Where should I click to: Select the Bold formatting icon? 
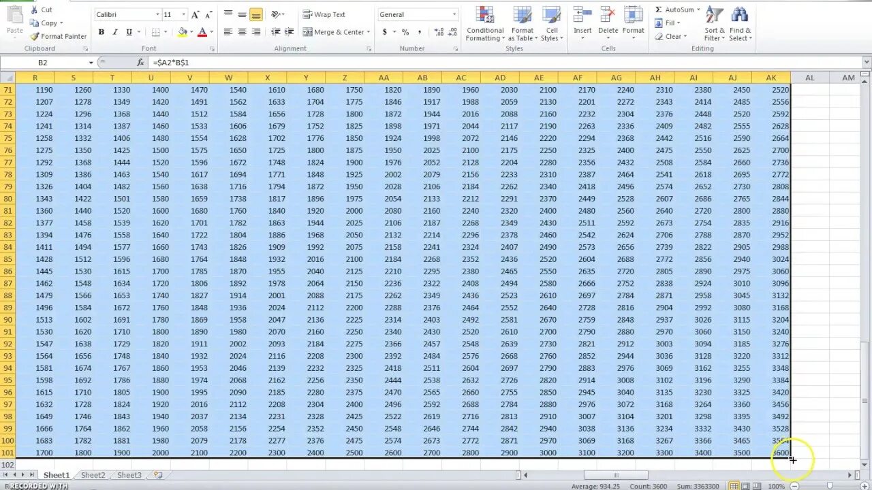pyautogui.click(x=101, y=31)
